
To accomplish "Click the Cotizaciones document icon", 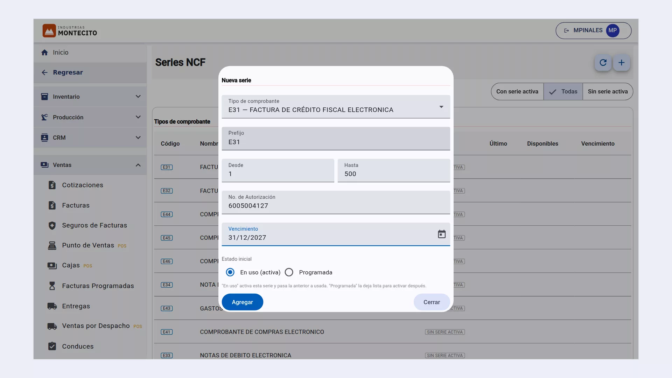I will click(52, 185).
